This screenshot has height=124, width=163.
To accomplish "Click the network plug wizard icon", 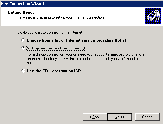I will [x=153, y=16].
